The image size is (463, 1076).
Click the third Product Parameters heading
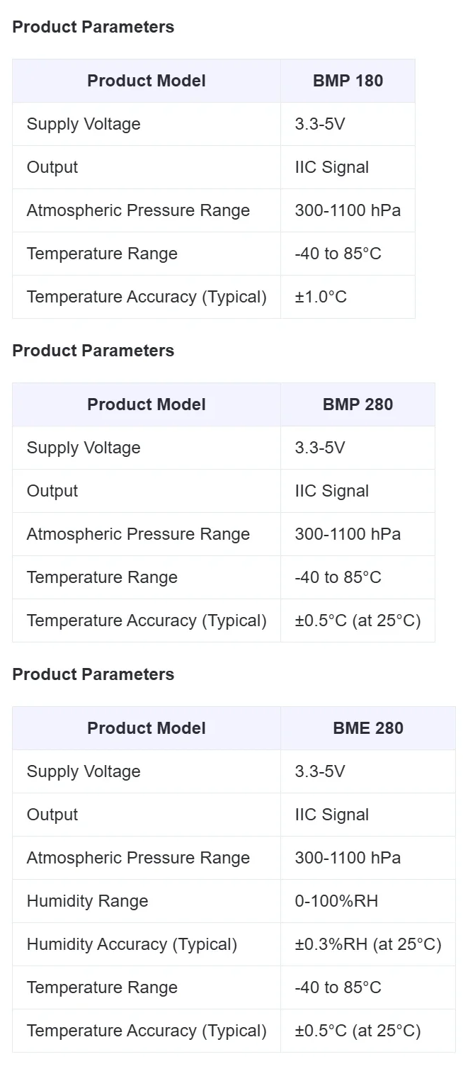tap(93, 674)
